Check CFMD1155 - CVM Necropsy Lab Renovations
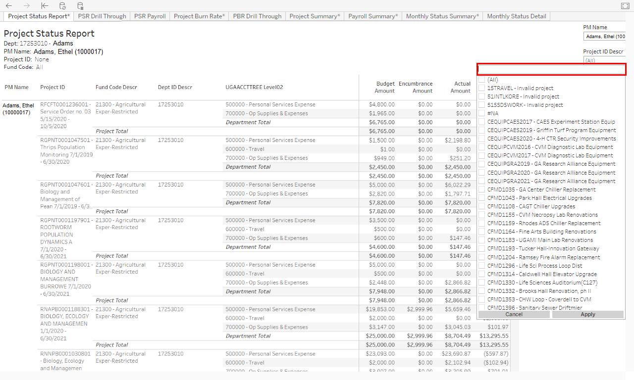 481,215
